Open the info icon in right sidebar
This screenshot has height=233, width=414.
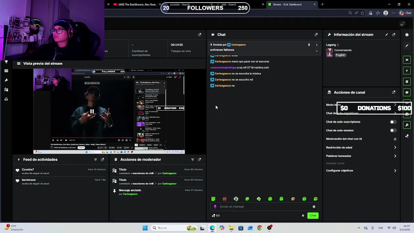(407, 35)
